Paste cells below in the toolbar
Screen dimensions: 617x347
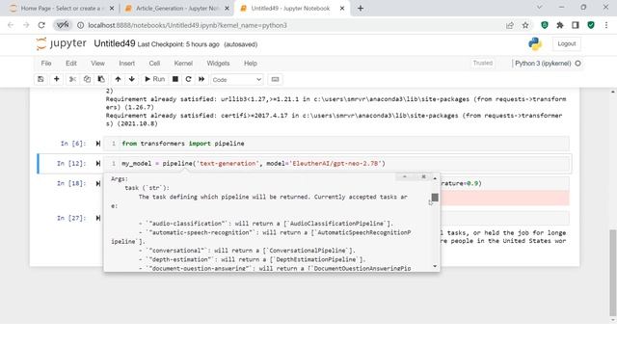coord(101,79)
